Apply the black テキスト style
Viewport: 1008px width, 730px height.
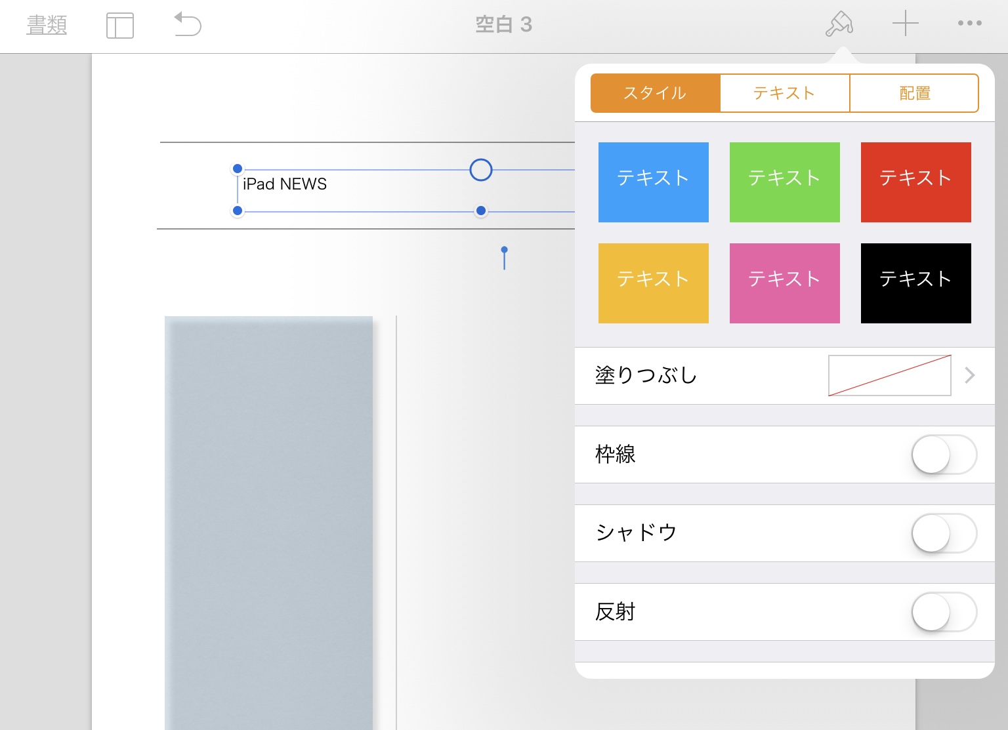916,283
